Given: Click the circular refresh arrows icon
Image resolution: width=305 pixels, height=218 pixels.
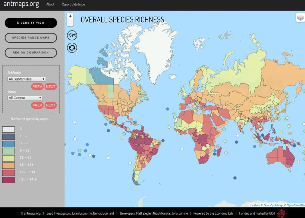Looking at the screenshot, I should pos(72,48).
